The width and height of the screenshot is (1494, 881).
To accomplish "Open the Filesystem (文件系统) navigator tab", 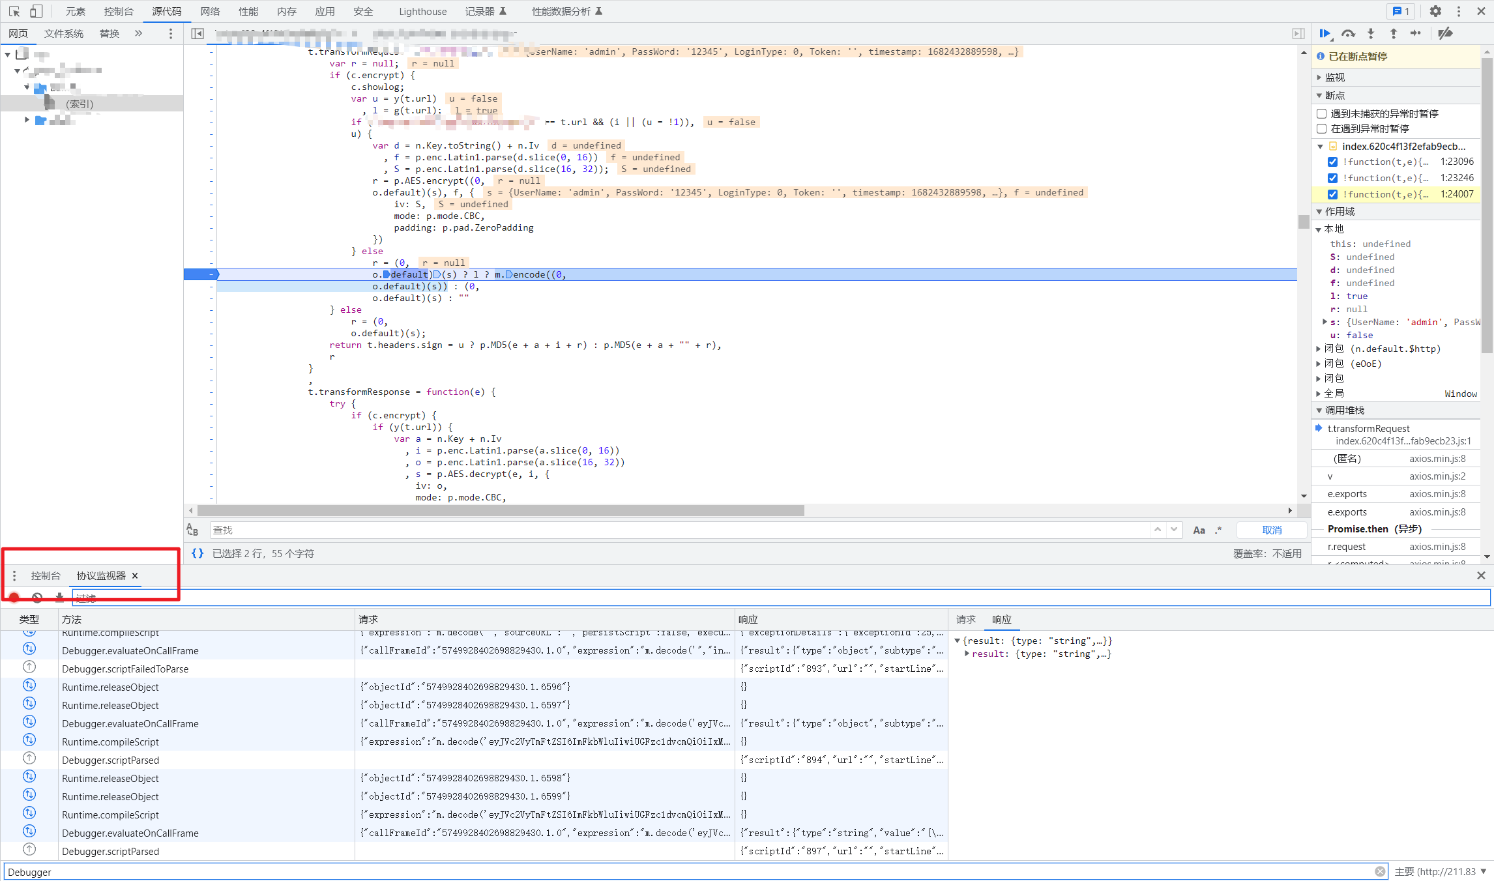I will [x=63, y=33].
